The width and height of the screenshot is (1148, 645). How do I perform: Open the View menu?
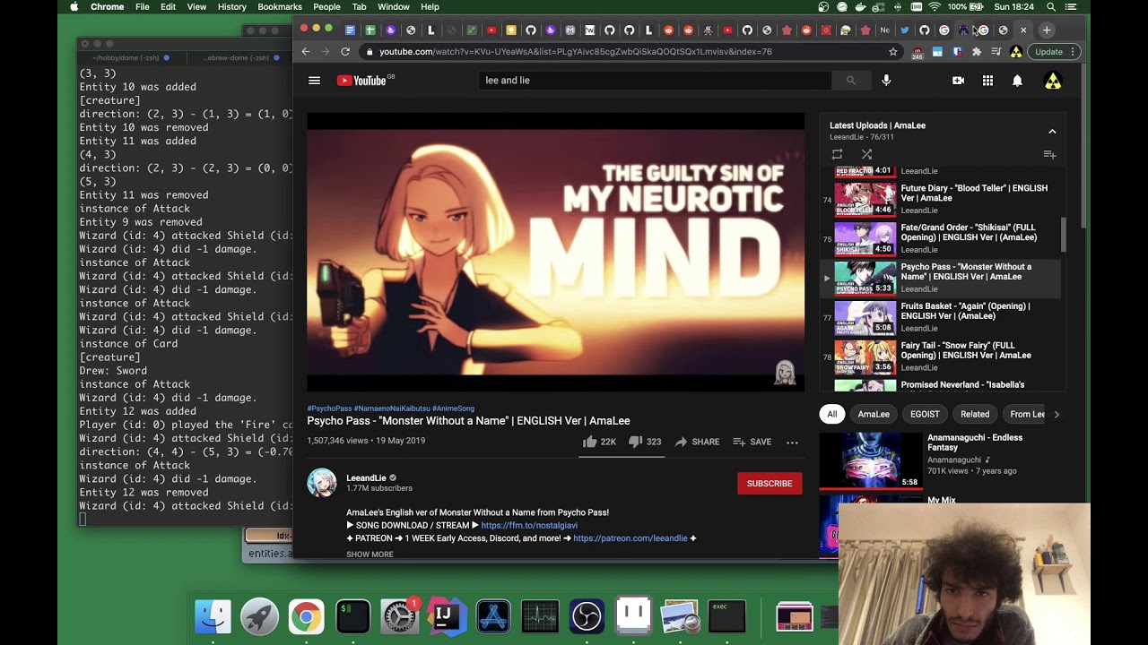(196, 7)
